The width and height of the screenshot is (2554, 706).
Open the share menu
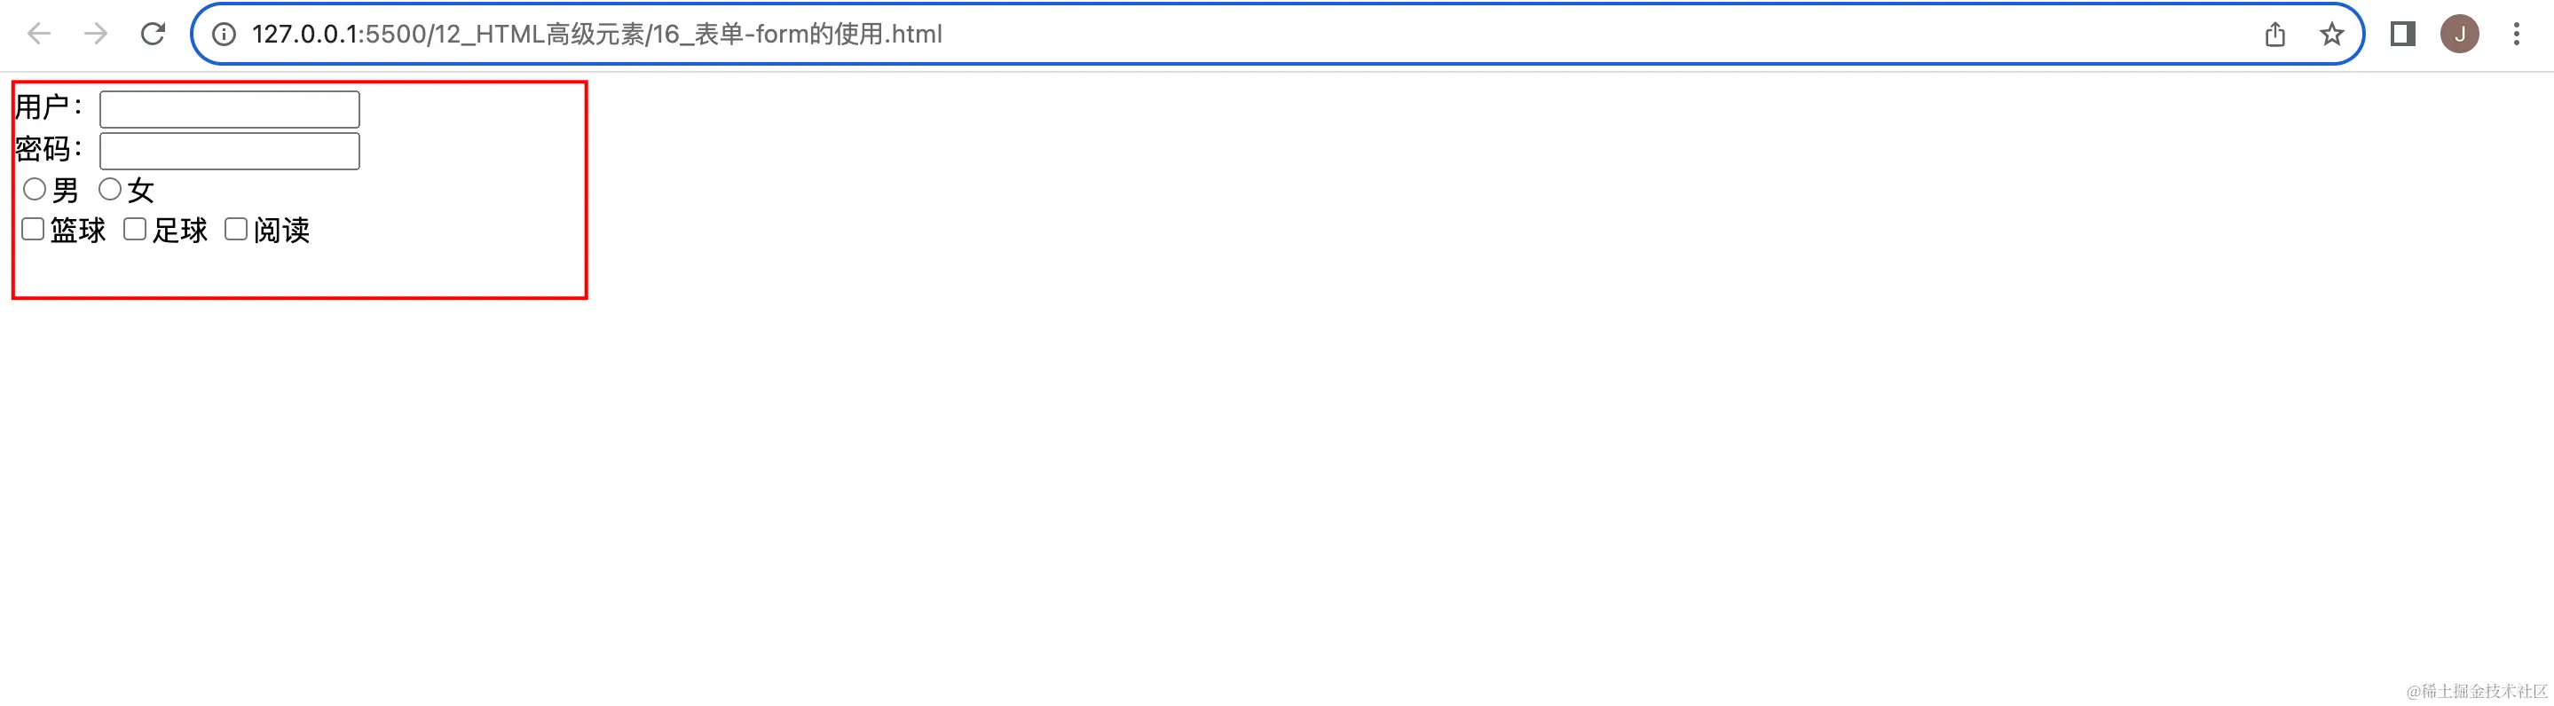point(2275,34)
